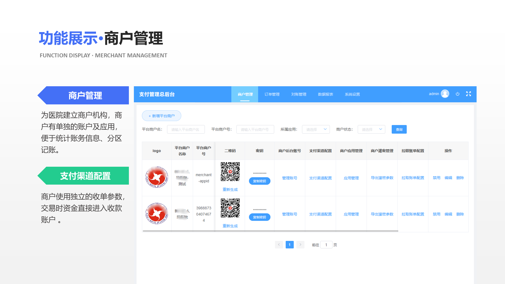The width and height of the screenshot is (505, 284).
Task: Toggle fullscreen with the expand icon
Action: [468, 94]
